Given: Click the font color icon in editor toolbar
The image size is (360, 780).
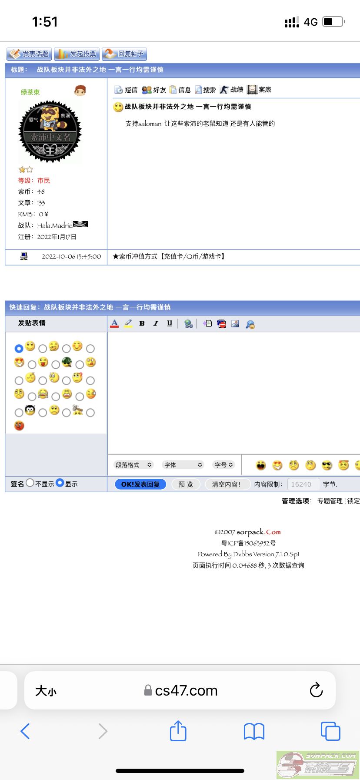Looking at the screenshot, I should (x=114, y=323).
